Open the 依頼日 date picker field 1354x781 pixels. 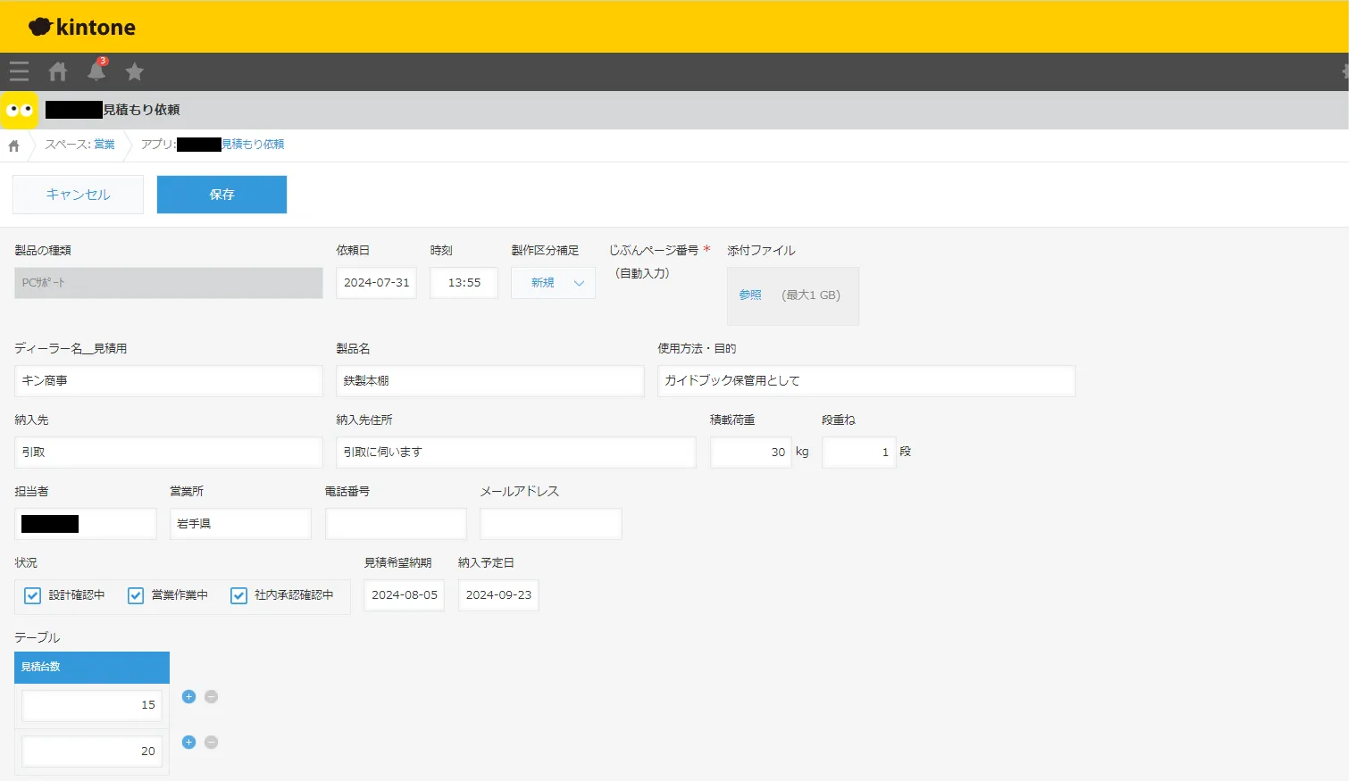coord(376,283)
